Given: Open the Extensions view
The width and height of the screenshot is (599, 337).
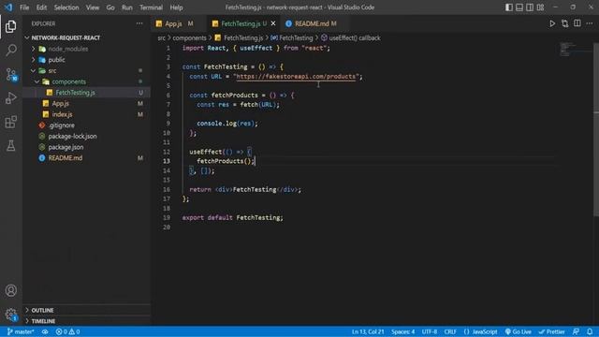Looking at the screenshot, I should (x=10, y=122).
